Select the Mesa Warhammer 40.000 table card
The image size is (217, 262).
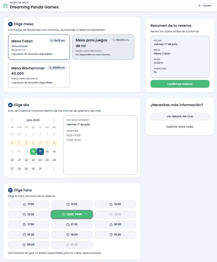(39, 75)
